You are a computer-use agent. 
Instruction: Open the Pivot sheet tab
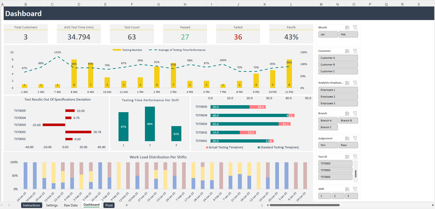coord(109,205)
